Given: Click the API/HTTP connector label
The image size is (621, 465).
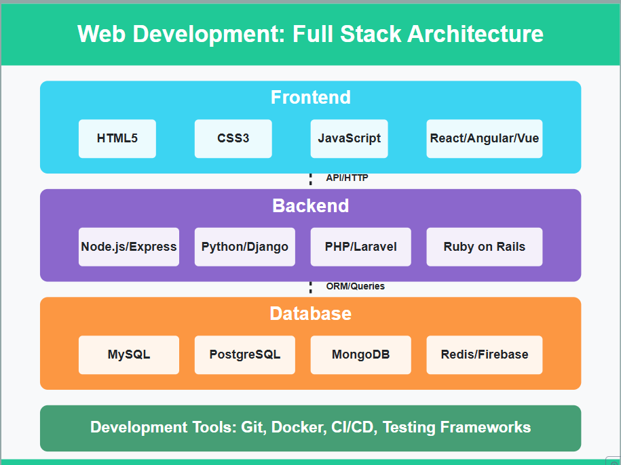Looking at the screenshot, I should point(347,178).
